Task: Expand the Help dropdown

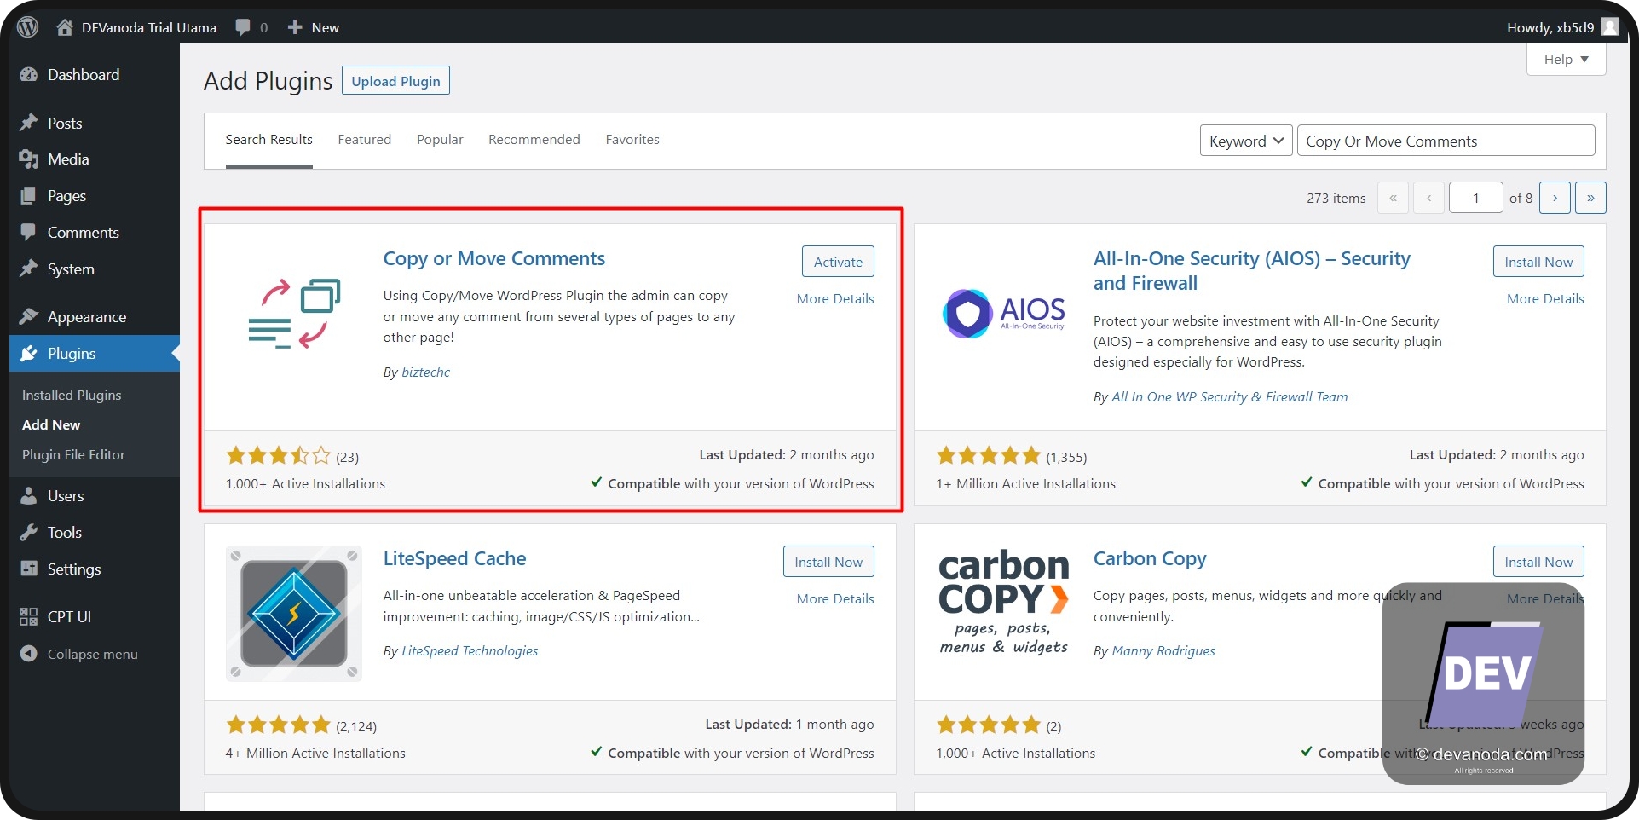Action: pos(1566,59)
